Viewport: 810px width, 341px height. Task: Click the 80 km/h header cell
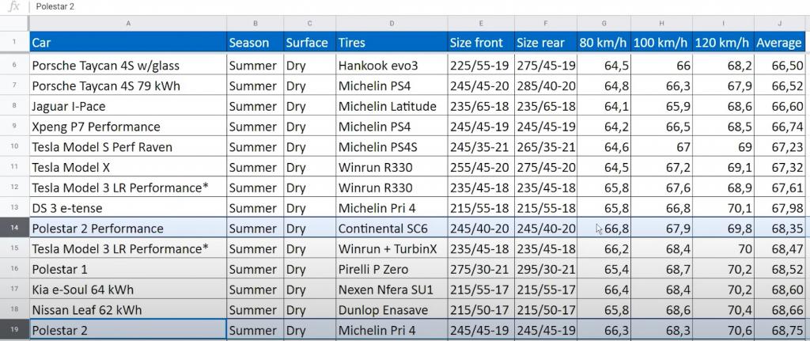coord(604,43)
